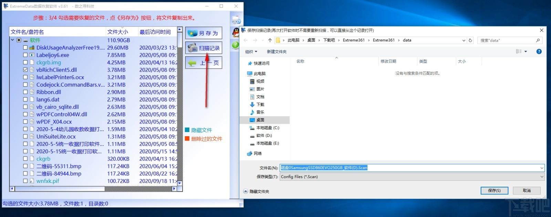
Task: Click the 另存为 save-as button
Action: coord(204,33)
